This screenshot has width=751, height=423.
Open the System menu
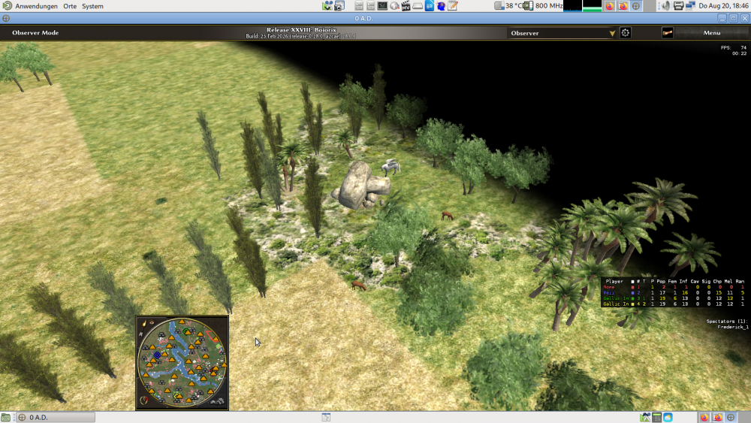coord(92,6)
